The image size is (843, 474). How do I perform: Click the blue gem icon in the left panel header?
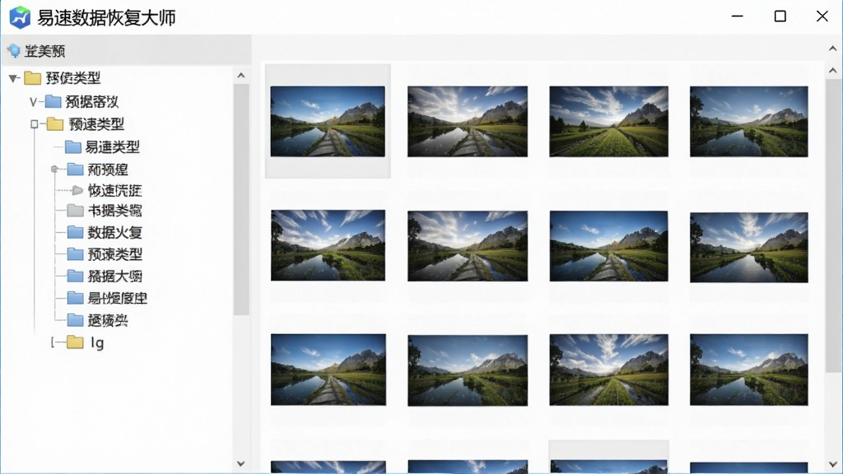[13, 50]
